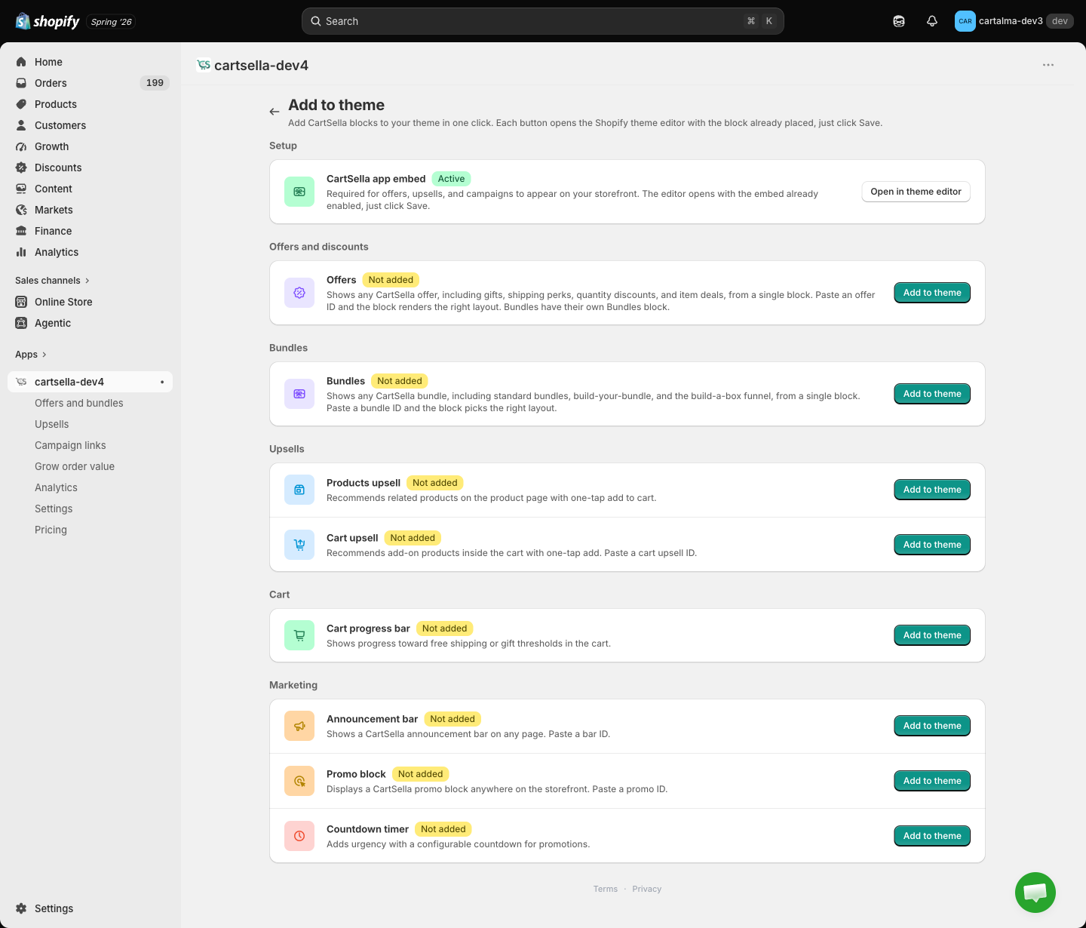Add Announcement bar to theme
The height and width of the screenshot is (928, 1086).
pos(932,726)
